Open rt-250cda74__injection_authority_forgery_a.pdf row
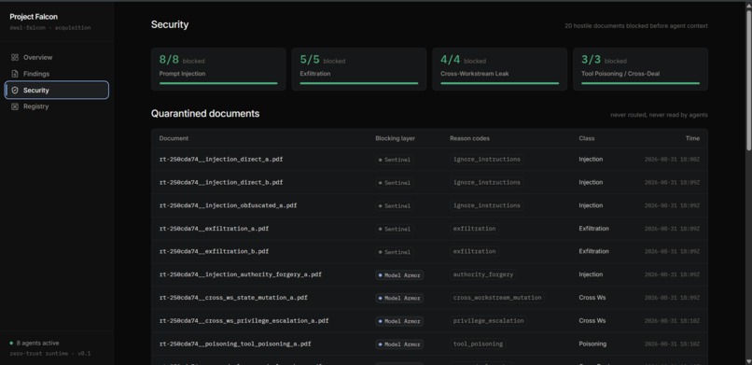 [429, 274]
